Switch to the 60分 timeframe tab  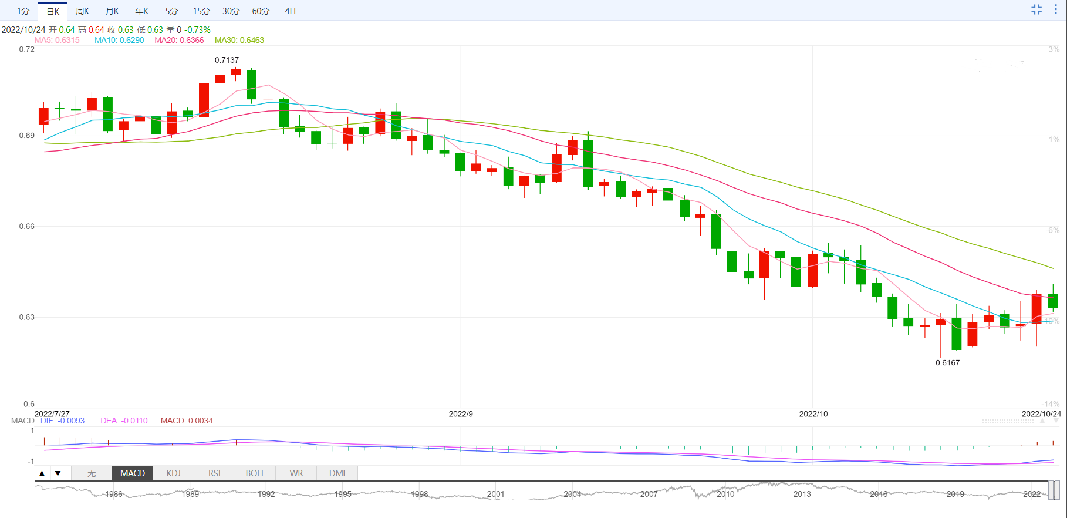[x=261, y=11]
